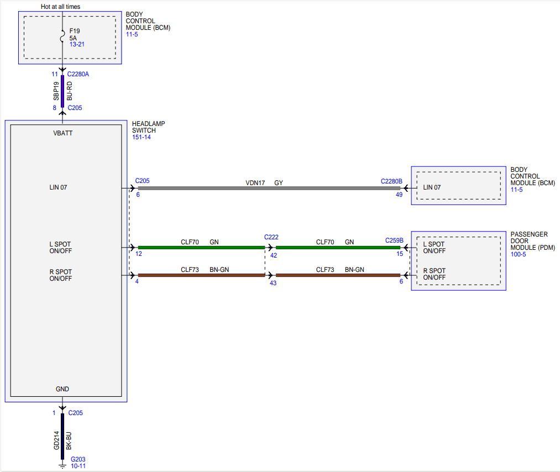
Task: Follow the 11-5 link under the top BCM label
Action: [132, 34]
